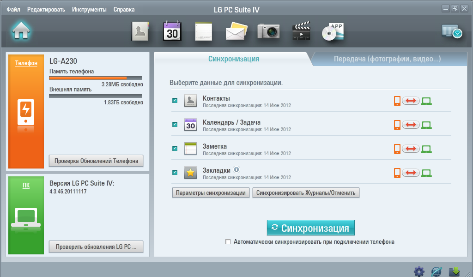Open the Calendar toolbar icon
This screenshot has height=277, width=473.
[172, 31]
